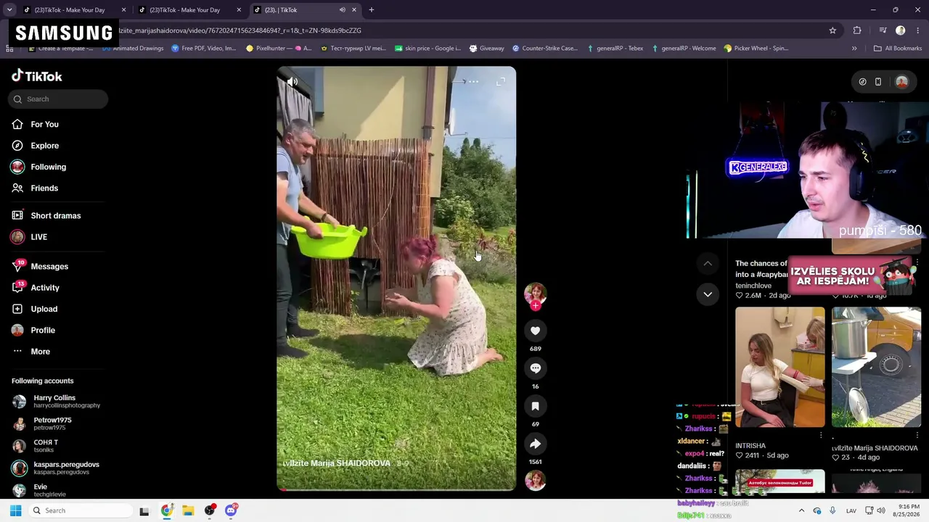Open the For You feed
The image size is (929, 522).
pos(44,125)
